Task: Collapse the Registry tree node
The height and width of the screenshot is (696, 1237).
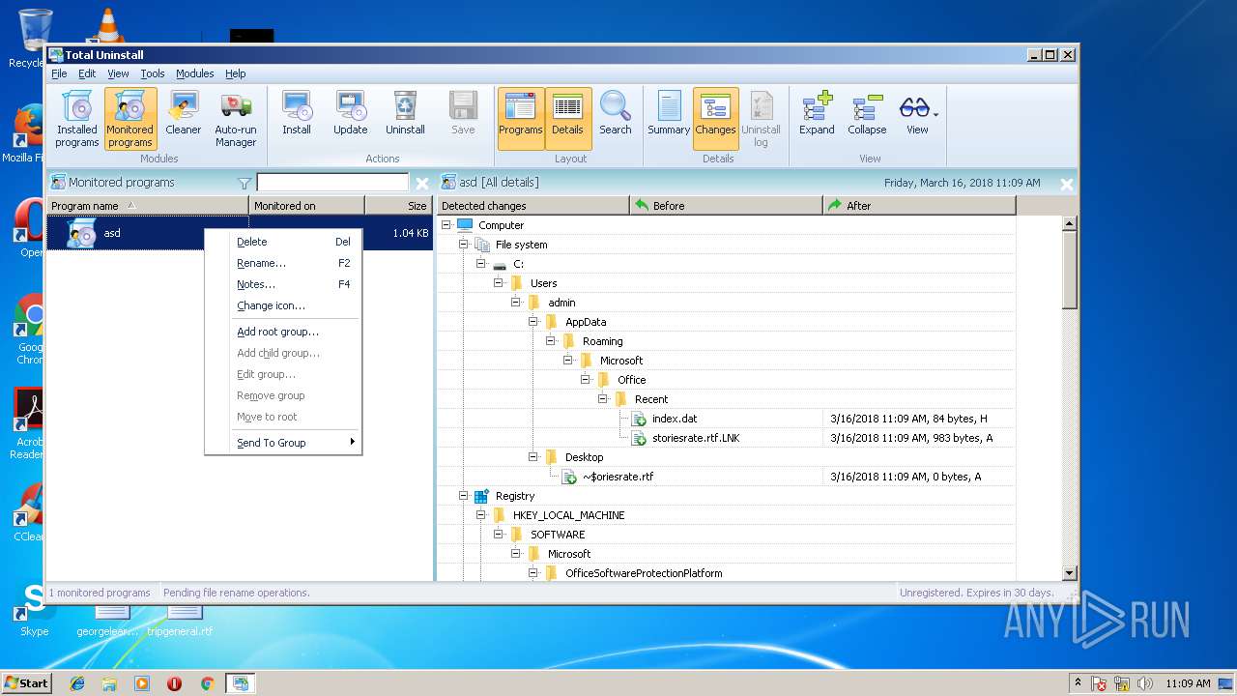Action: tap(464, 496)
